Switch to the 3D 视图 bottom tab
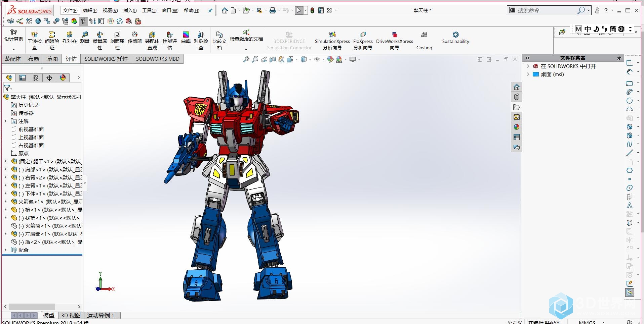 click(71, 315)
